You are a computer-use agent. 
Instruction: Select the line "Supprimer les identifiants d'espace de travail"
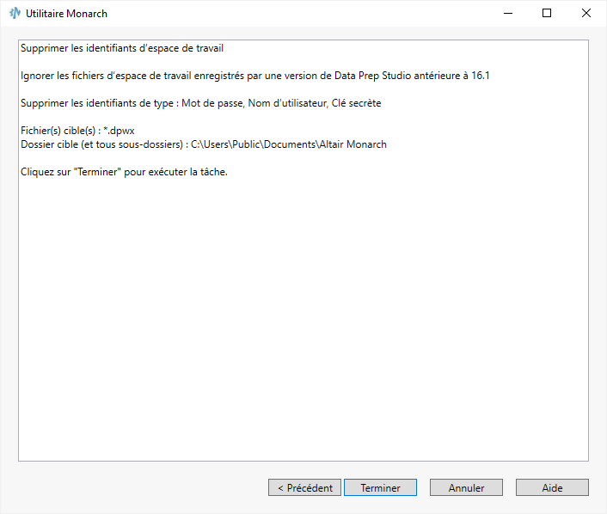click(x=122, y=48)
